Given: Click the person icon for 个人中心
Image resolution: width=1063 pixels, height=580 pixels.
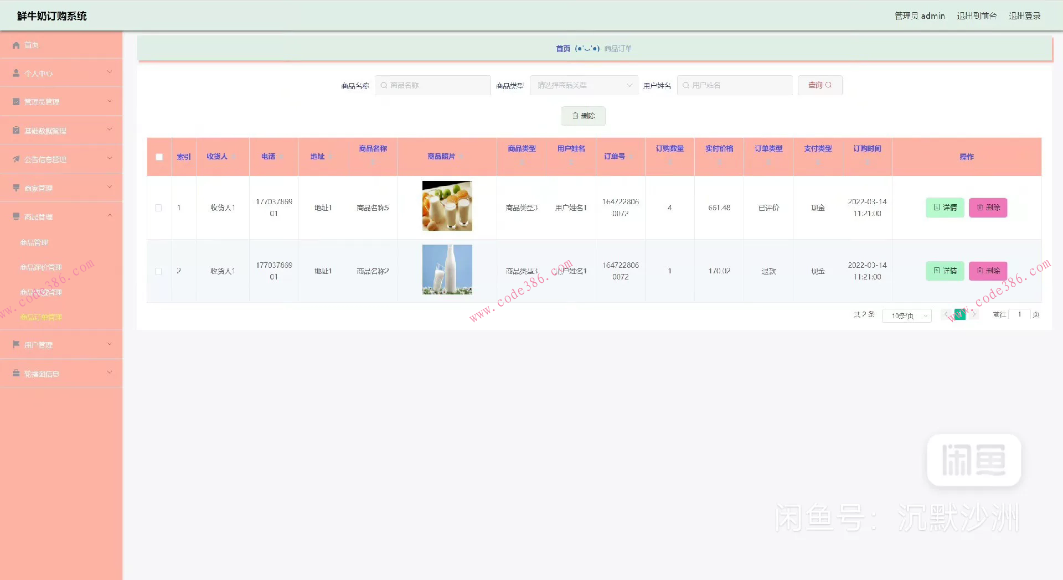Looking at the screenshot, I should (x=16, y=74).
